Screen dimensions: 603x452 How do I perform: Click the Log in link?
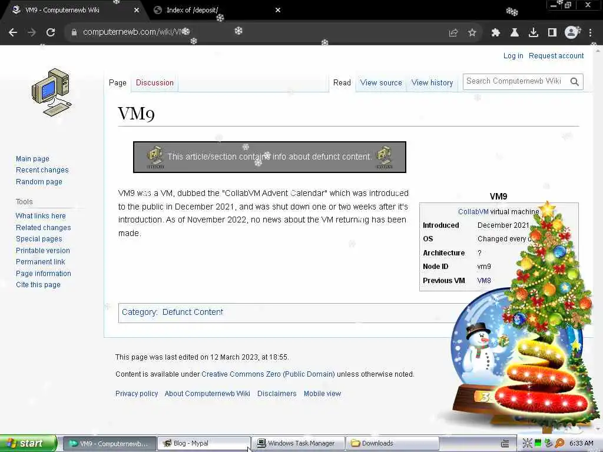pos(513,56)
